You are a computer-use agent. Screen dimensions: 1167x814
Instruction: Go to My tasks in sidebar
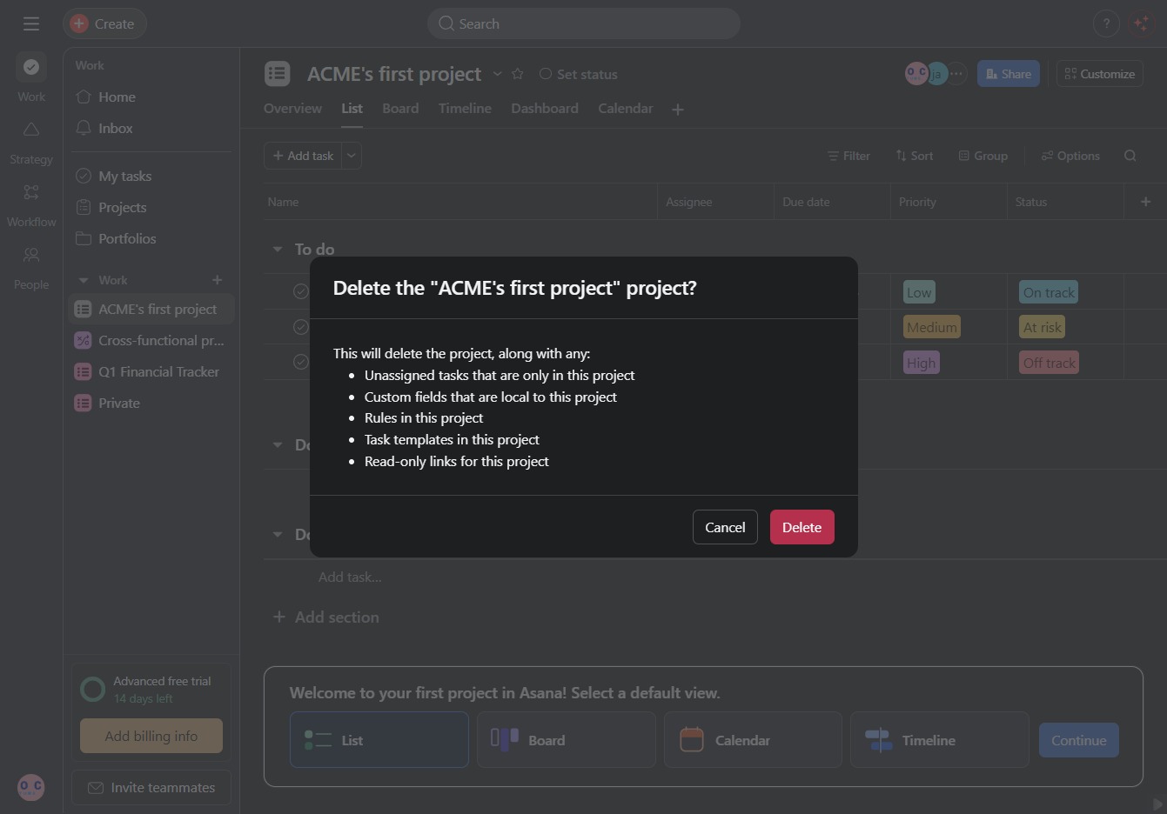[x=150, y=176]
